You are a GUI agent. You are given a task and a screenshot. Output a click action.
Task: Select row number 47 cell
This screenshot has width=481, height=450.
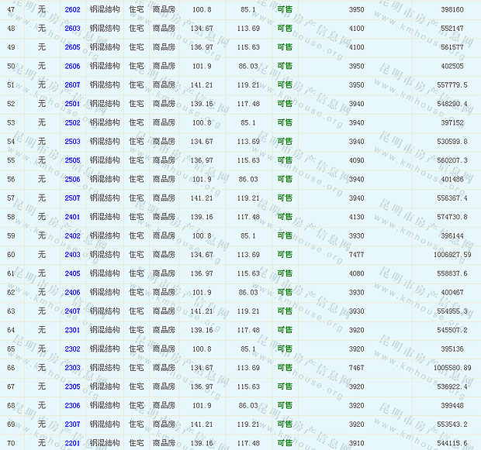point(11,9)
